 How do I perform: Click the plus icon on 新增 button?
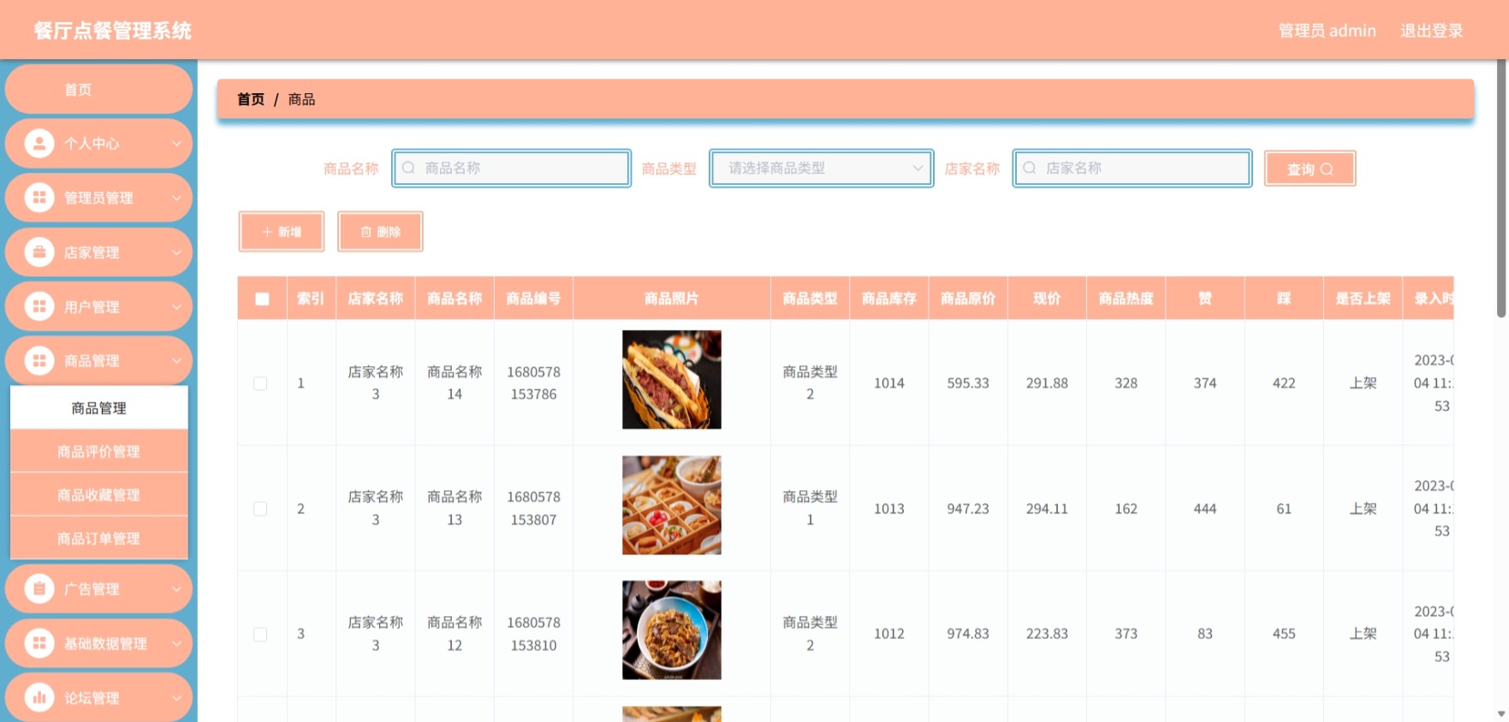click(x=267, y=232)
